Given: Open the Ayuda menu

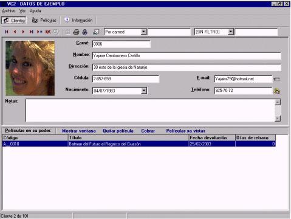Looking at the screenshot, I should click(35, 11).
